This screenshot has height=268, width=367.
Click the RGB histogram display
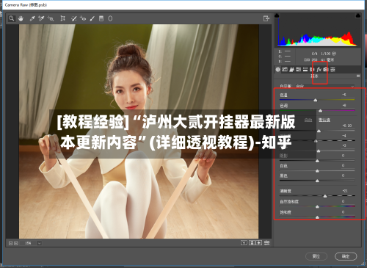317,30
